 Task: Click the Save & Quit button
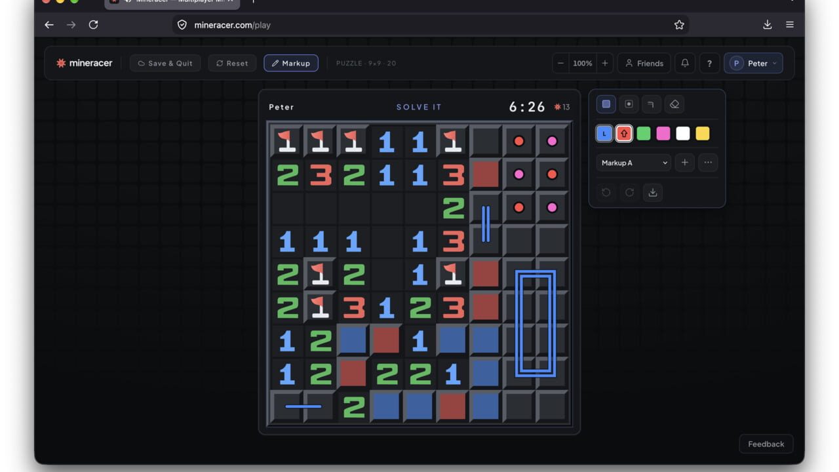point(165,63)
